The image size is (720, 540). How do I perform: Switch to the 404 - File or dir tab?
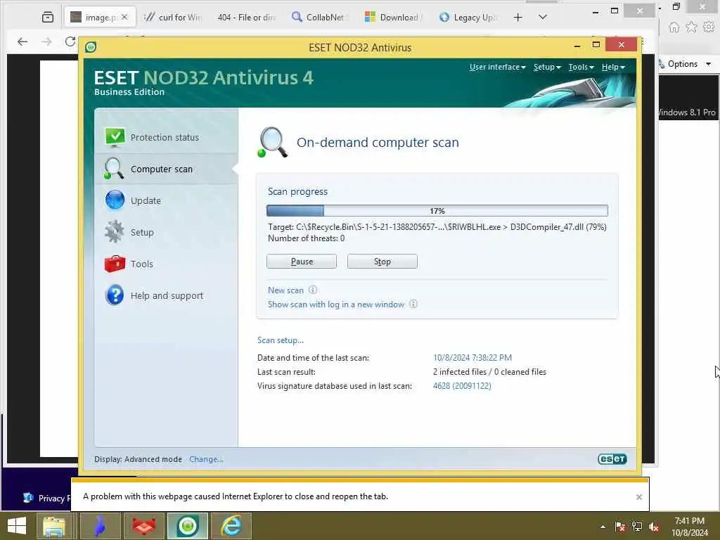pyautogui.click(x=247, y=18)
